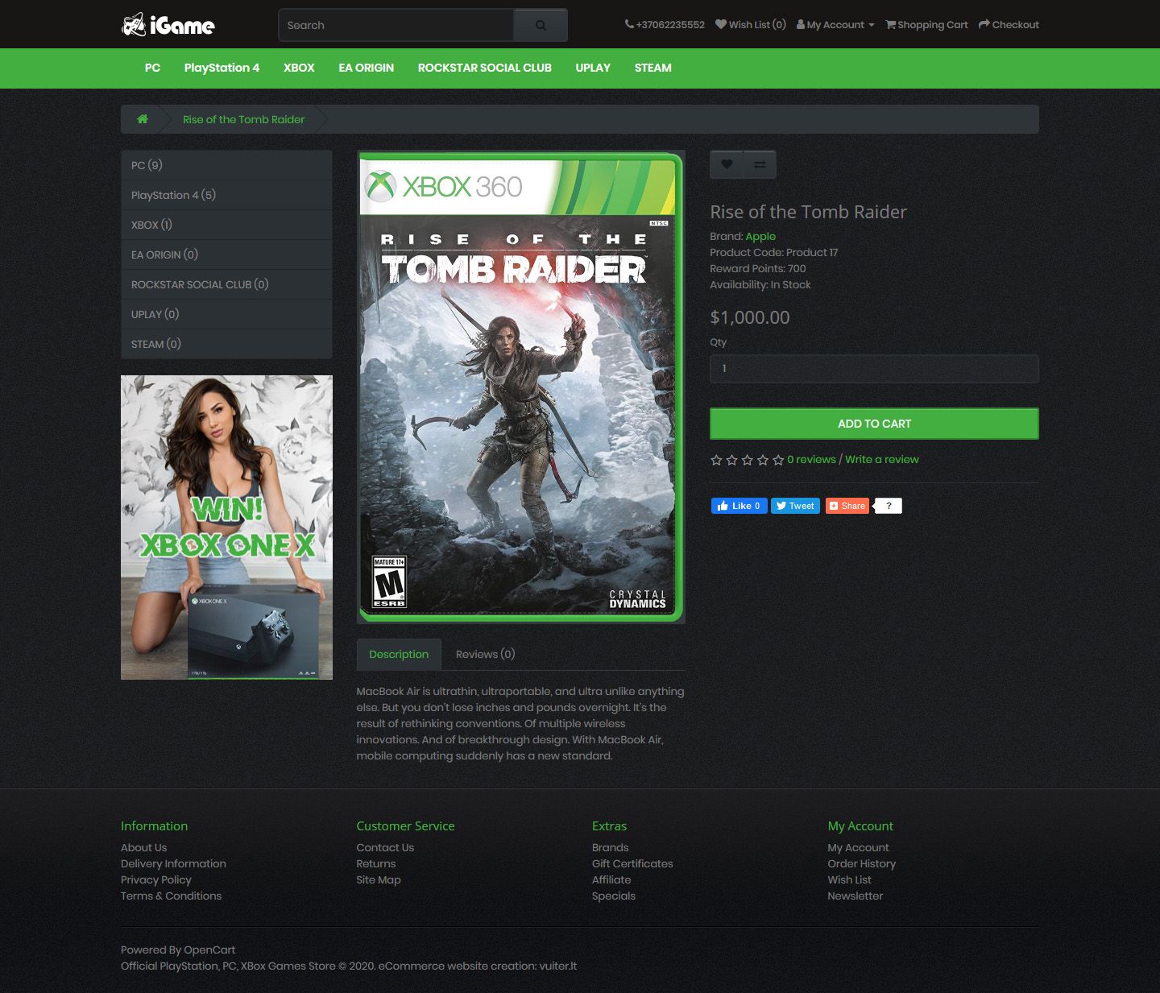This screenshot has height=993, width=1160.
Task: Open the PlayStation 4 menu
Action: coord(222,68)
